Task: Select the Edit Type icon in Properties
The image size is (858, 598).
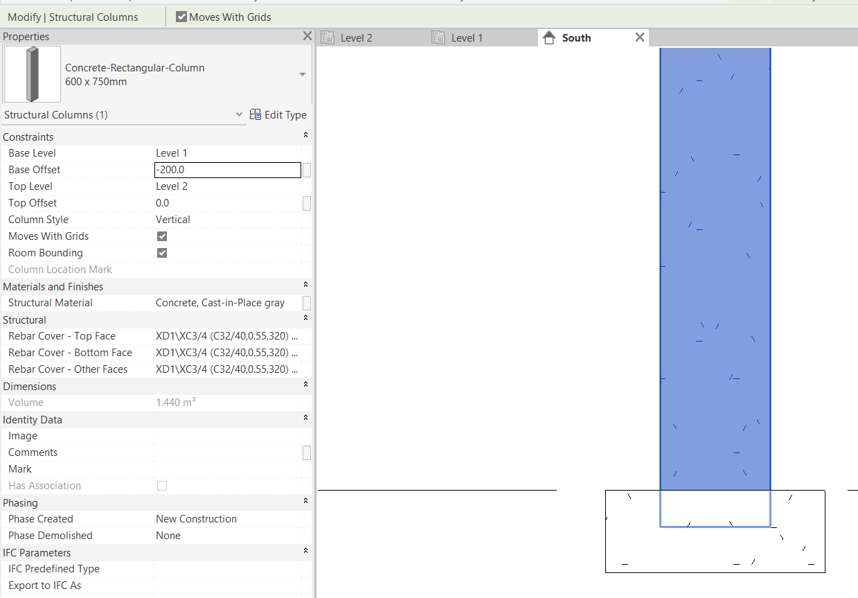Action: [x=255, y=114]
